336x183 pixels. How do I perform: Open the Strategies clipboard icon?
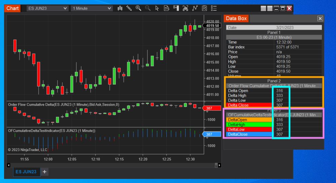[x=204, y=8]
